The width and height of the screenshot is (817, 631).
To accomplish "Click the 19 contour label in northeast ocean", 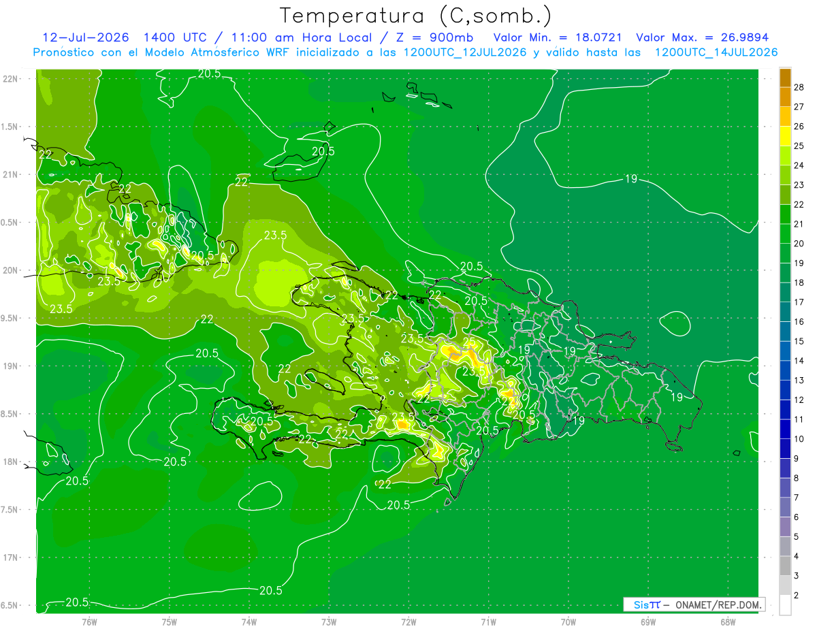I will click(x=630, y=179).
